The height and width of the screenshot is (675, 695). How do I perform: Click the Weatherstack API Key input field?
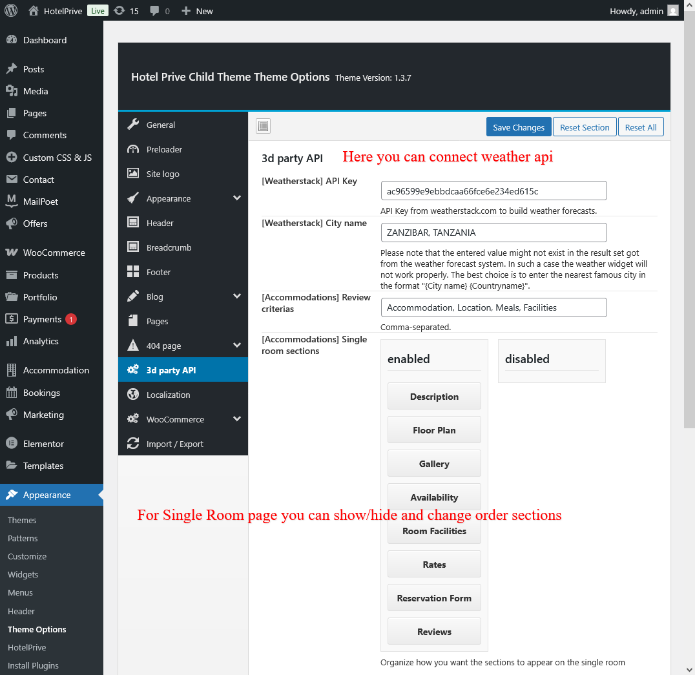pyautogui.click(x=493, y=191)
